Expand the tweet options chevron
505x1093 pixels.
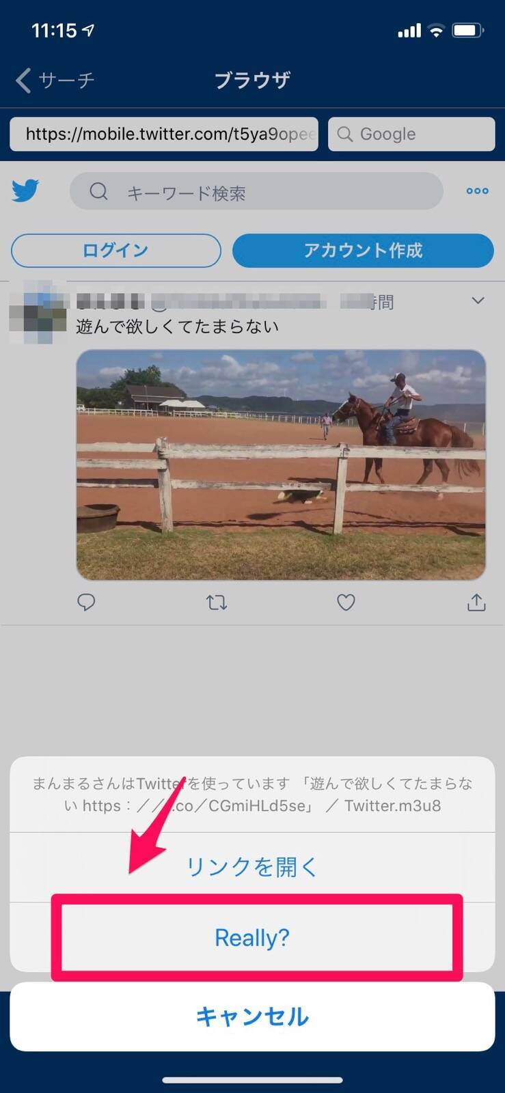[x=478, y=301]
